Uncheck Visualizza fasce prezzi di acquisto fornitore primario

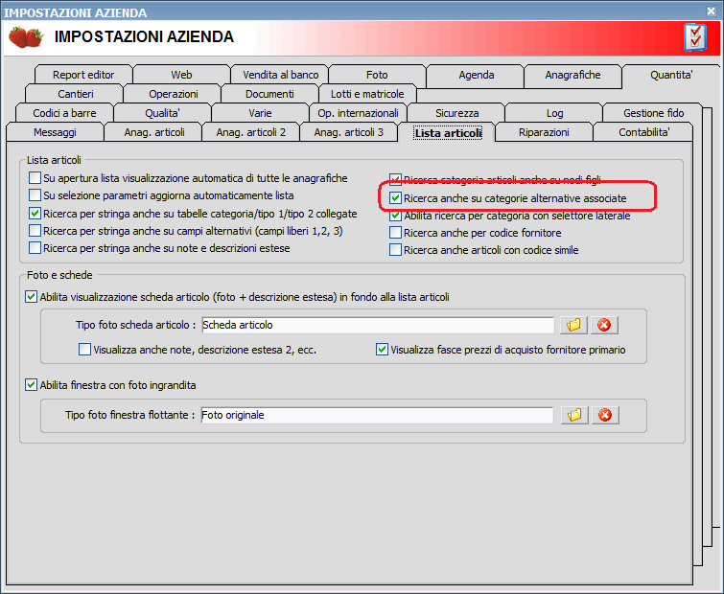pos(382,350)
